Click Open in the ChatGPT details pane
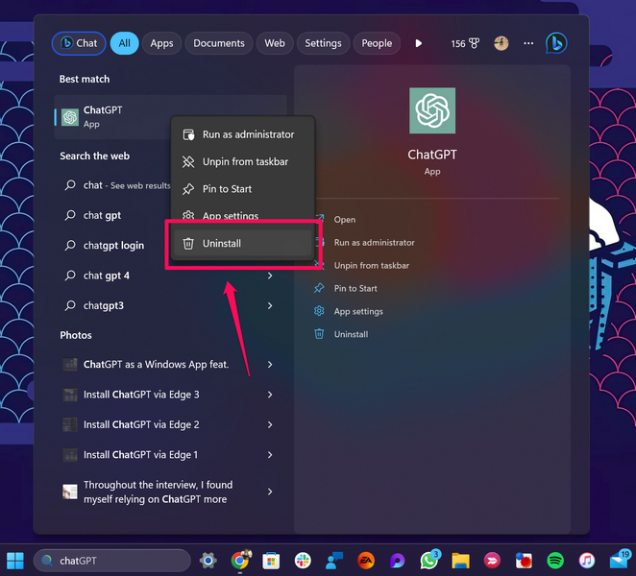This screenshot has height=576, width=636. coord(344,220)
